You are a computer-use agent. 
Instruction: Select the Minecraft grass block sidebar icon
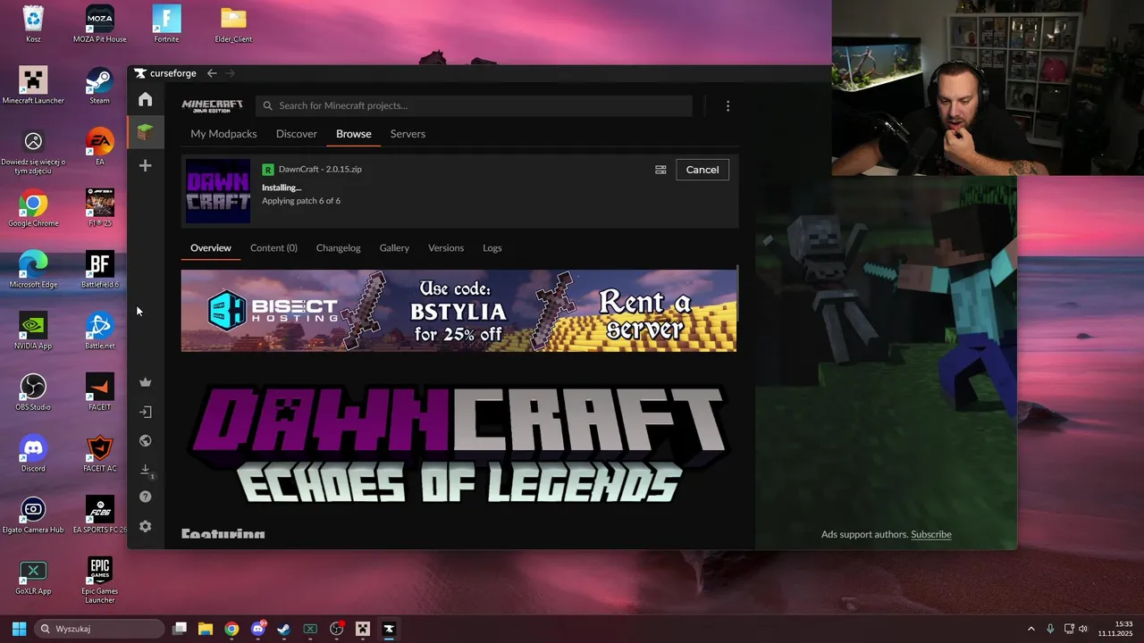coord(145,133)
